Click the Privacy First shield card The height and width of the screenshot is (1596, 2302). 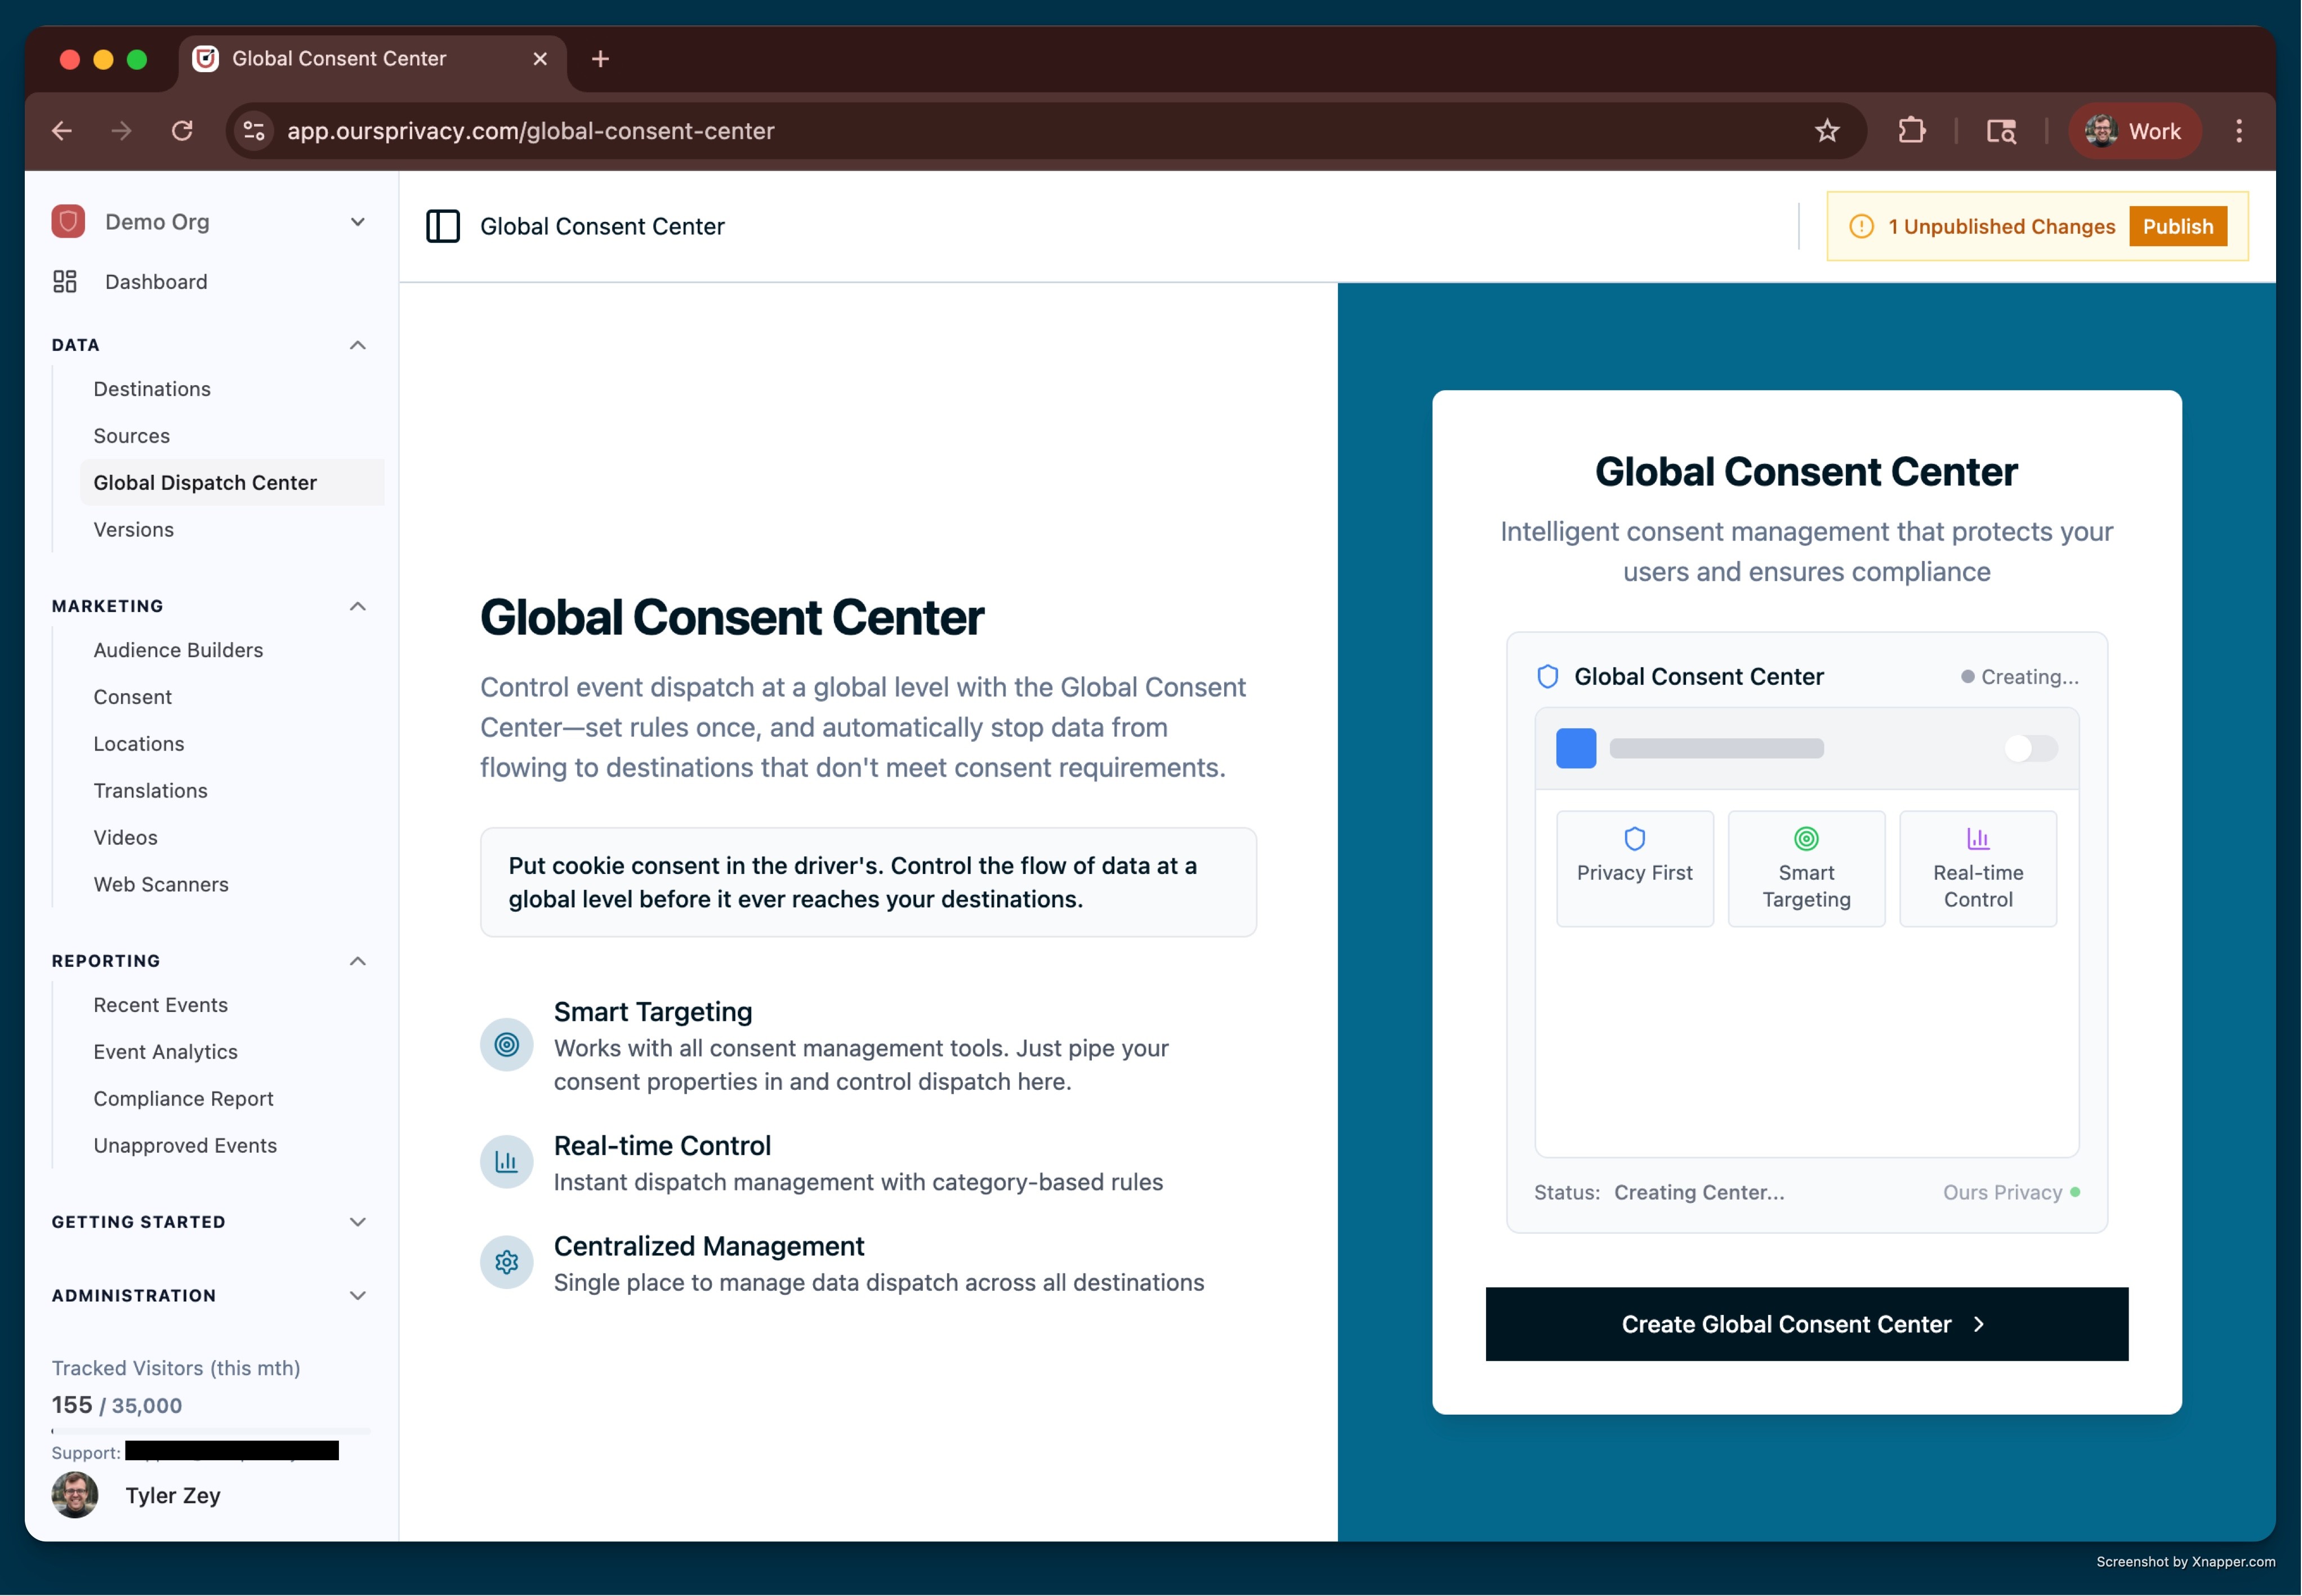coord(1634,868)
